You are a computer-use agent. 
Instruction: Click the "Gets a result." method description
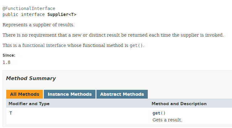167,120
